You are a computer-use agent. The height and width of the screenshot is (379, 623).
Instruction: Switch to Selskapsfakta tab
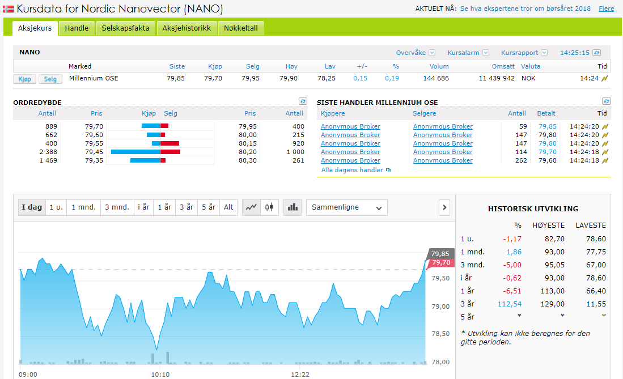tap(125, 28)
